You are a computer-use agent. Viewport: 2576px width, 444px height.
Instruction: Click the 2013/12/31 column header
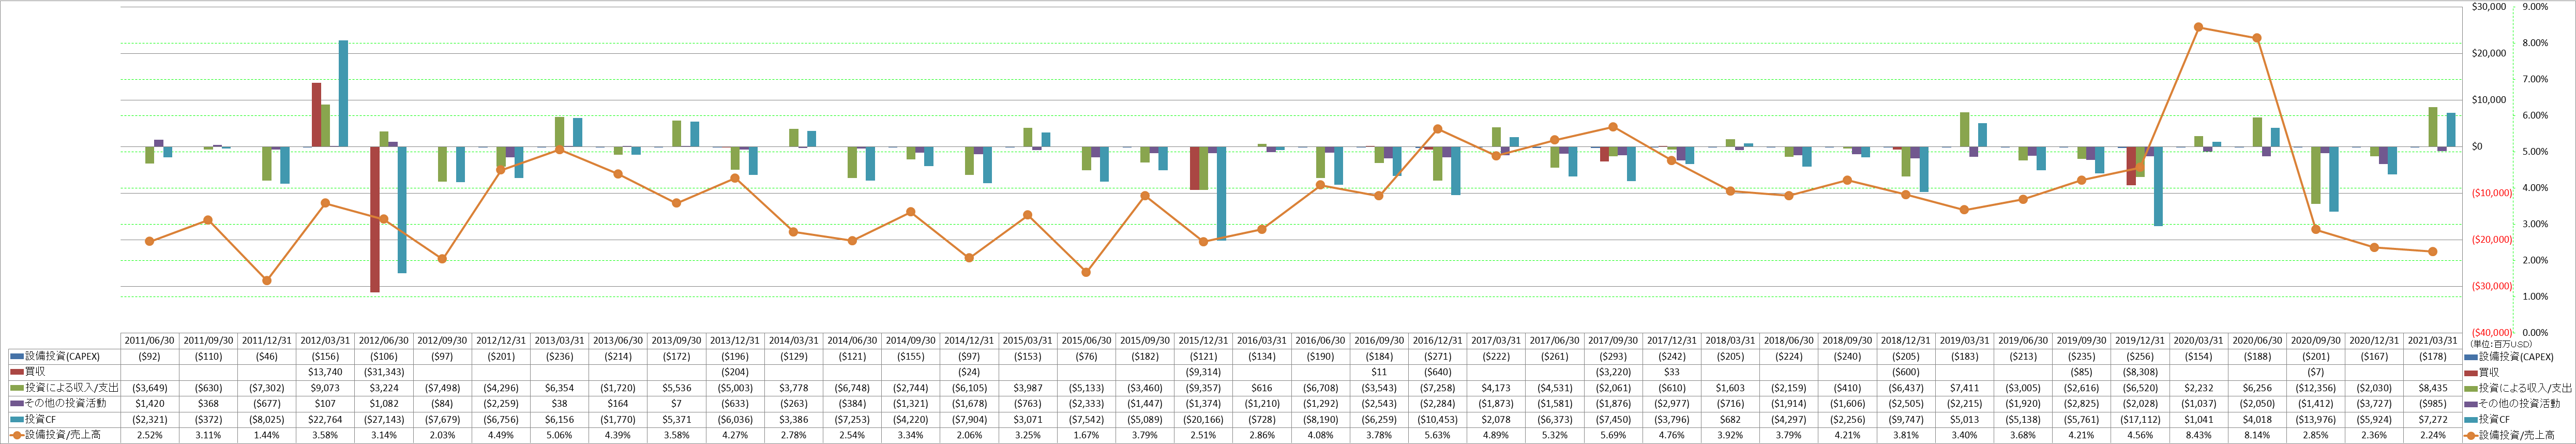point(735,341)
